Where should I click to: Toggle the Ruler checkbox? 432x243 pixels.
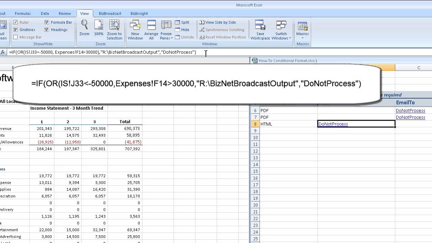[15, 22]
